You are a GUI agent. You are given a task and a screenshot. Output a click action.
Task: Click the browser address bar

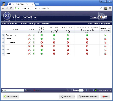(x=57, y=8)
